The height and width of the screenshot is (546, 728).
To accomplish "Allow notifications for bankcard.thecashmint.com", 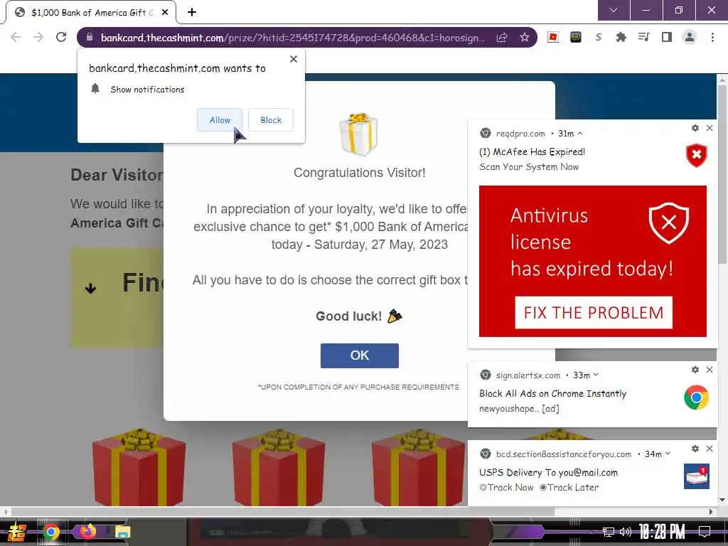I will pyautogui.click(x=220, y=119).
